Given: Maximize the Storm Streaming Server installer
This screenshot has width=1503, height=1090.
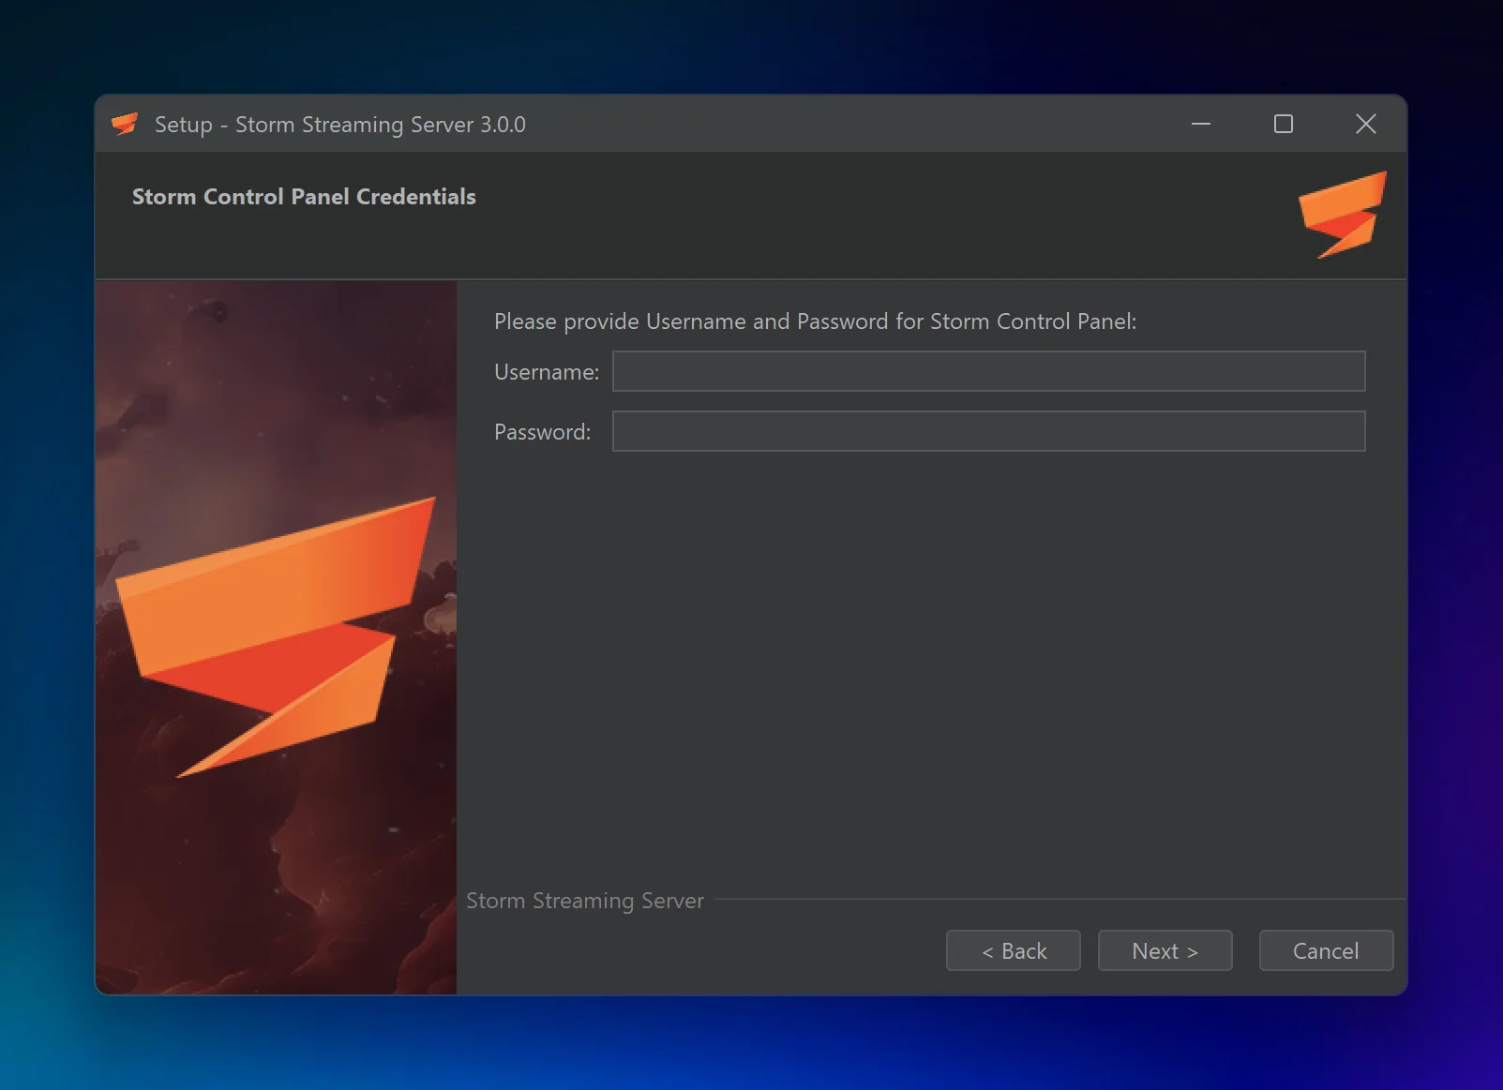Looking at the screenshot, I should [1284, 123].
